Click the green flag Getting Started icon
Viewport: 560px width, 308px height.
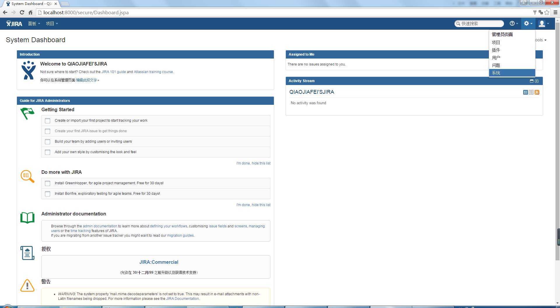pyautogui.click(x=27, y=114)
